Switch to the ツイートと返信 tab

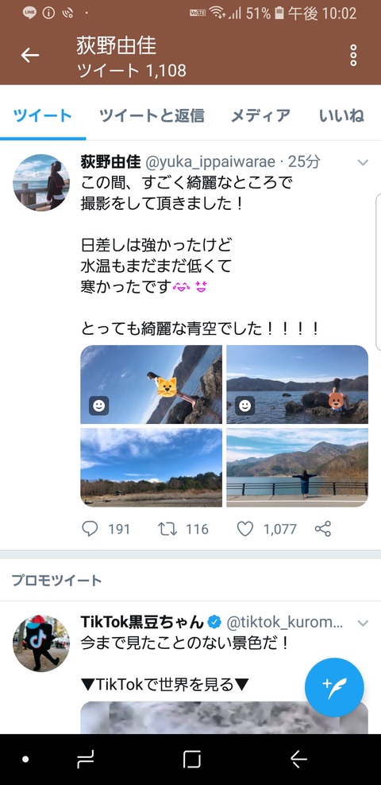[152, 115]
